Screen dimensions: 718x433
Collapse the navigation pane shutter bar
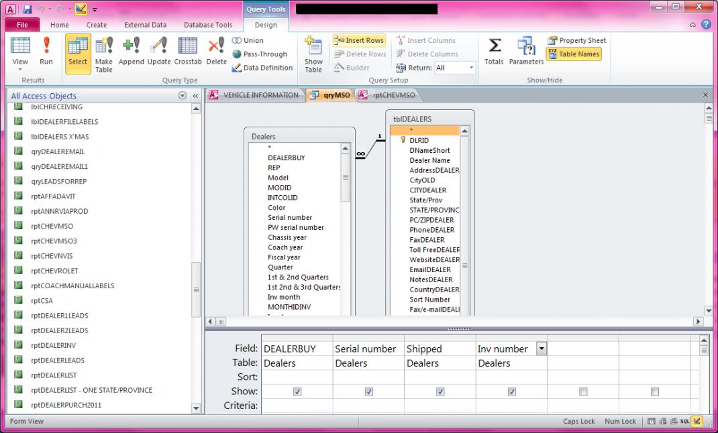click(195, 96)
